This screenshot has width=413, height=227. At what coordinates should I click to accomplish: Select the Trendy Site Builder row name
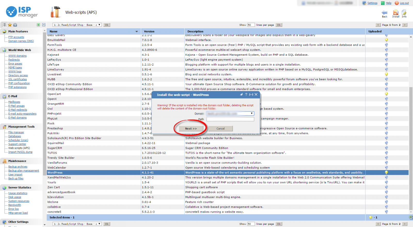[61, 158]
